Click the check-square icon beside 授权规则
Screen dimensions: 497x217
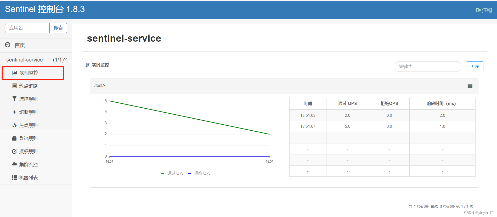14,151
